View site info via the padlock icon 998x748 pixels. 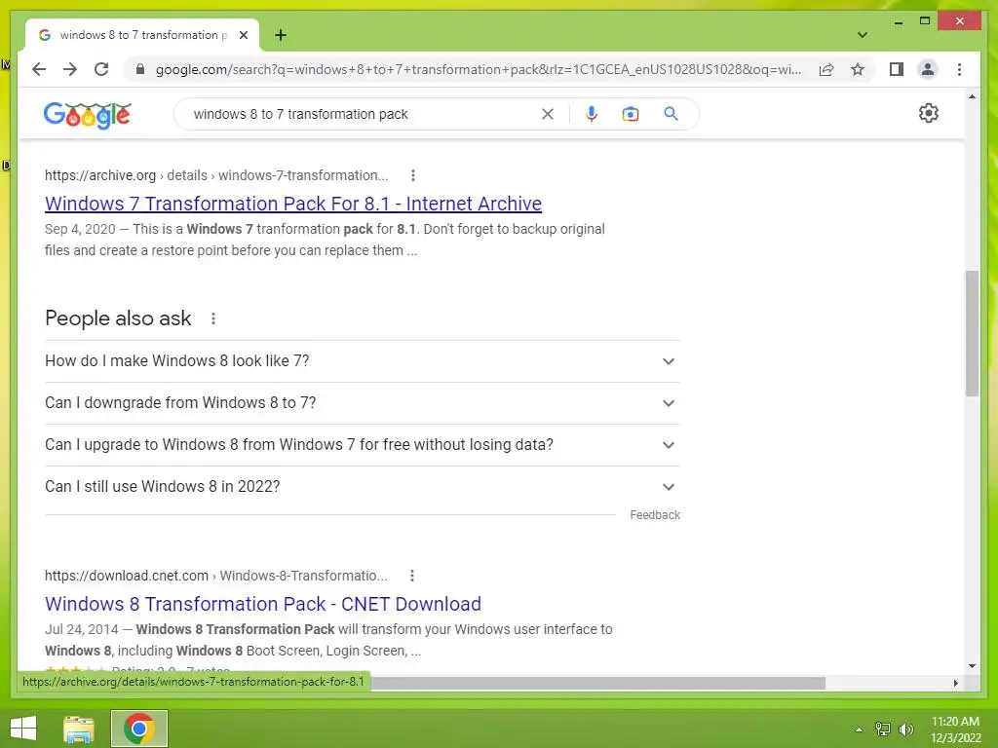140,69
